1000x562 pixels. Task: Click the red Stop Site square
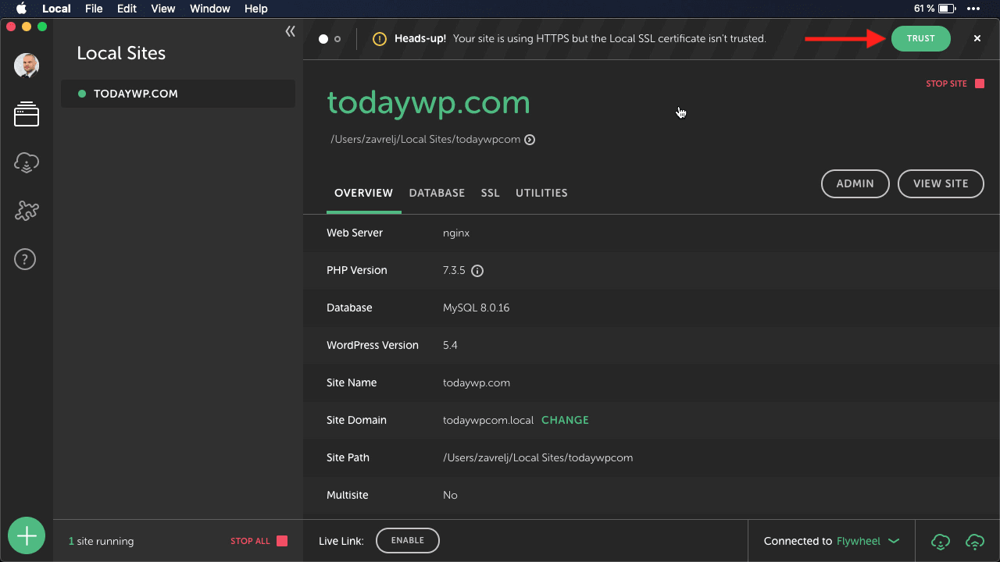coord(980,84)
